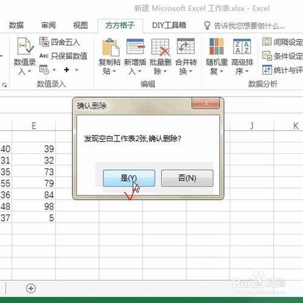This screenshot has height=303, width=303.
Task: Click the lightbulb tell-me icon
Action: [207, 25]
